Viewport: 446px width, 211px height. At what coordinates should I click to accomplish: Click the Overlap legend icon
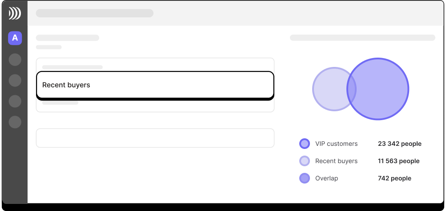[304, 178]
